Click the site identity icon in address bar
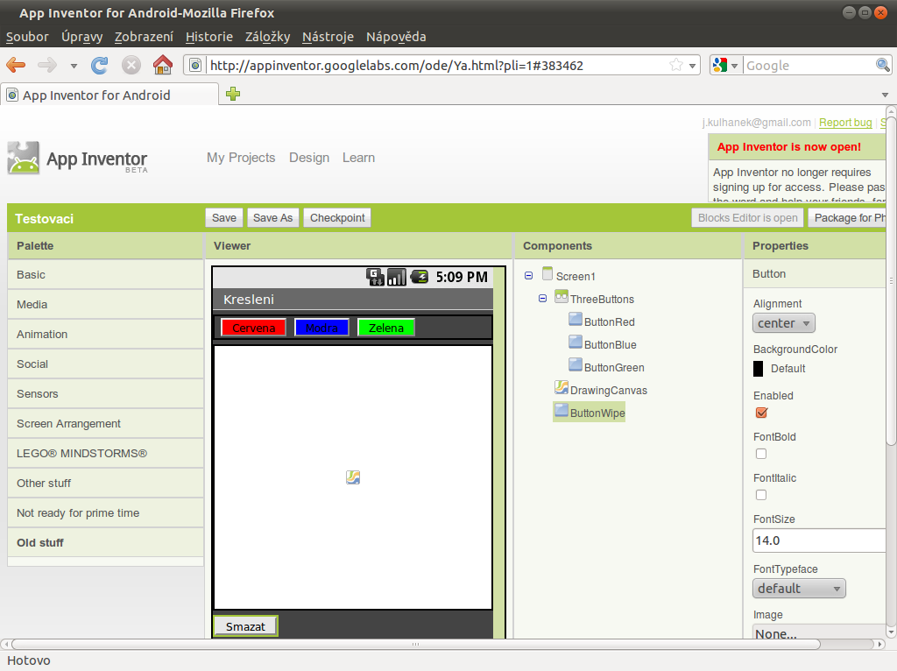Screen dimensions: 897x671 [195, 65]
